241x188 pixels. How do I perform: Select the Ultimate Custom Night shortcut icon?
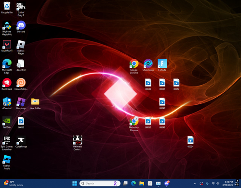[78, 143]
